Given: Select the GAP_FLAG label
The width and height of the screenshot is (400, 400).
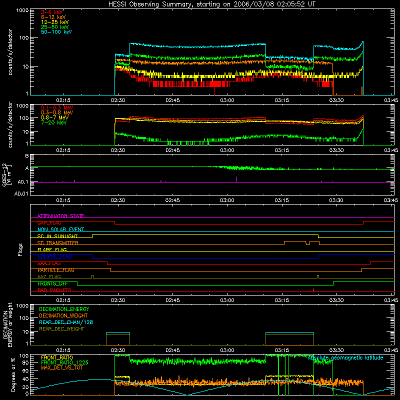Looking at the screenshot, I should click(x=49, y=222).
